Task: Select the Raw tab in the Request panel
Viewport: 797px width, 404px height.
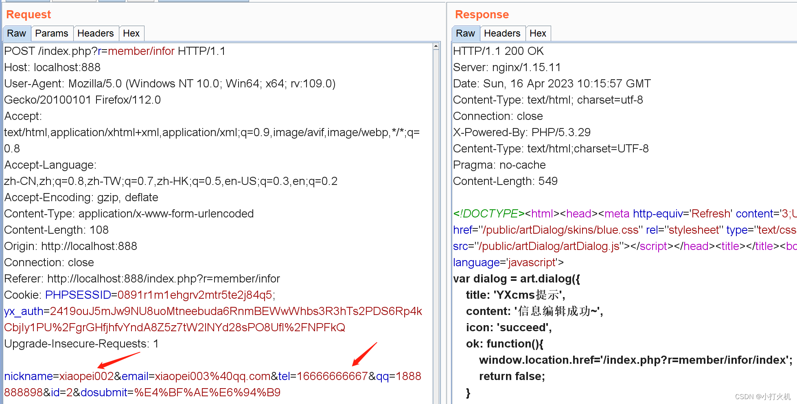Action: point(16,33)
